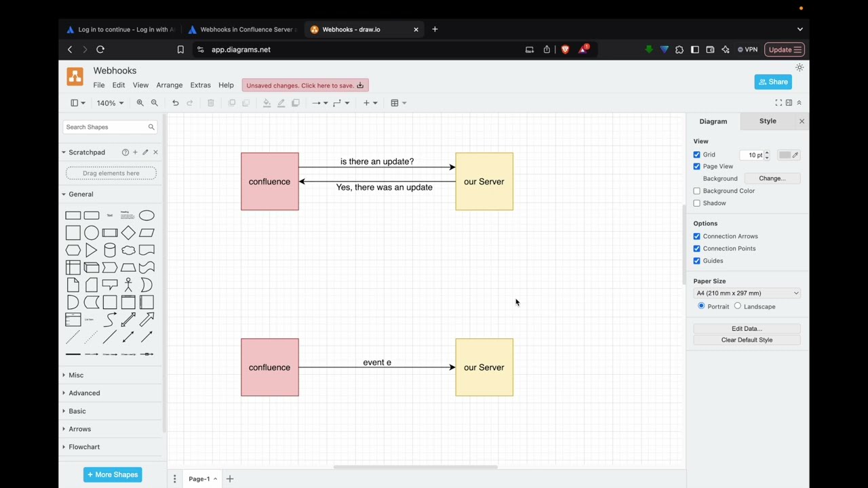Open the Table insert dropdown
The width and height of the screenshot is (868, 488).
(399, 103)
